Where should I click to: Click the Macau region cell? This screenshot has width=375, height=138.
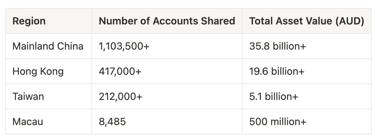[49, 121]
